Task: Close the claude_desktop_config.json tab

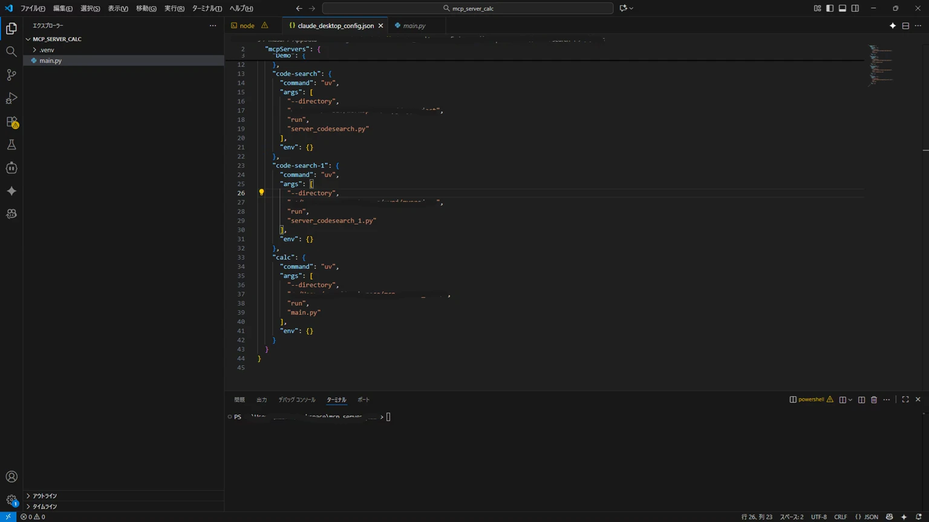Action: coord(380,25)
